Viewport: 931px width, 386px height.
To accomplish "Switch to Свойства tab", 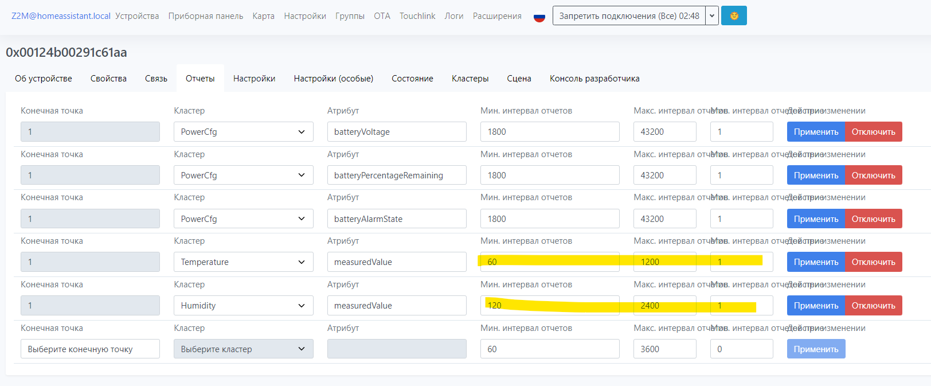I will [108, 79].
